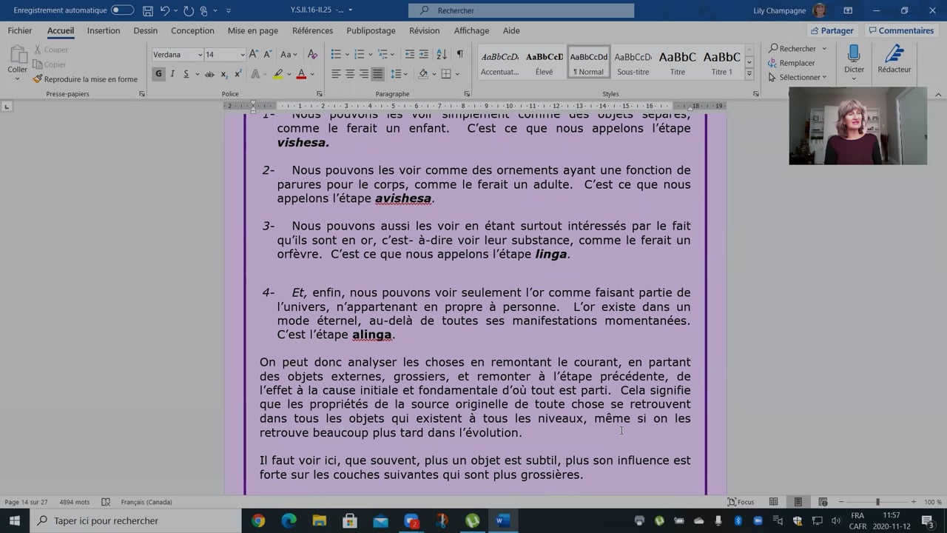Switch to the Mise en page tab

[x=253, y=30]
